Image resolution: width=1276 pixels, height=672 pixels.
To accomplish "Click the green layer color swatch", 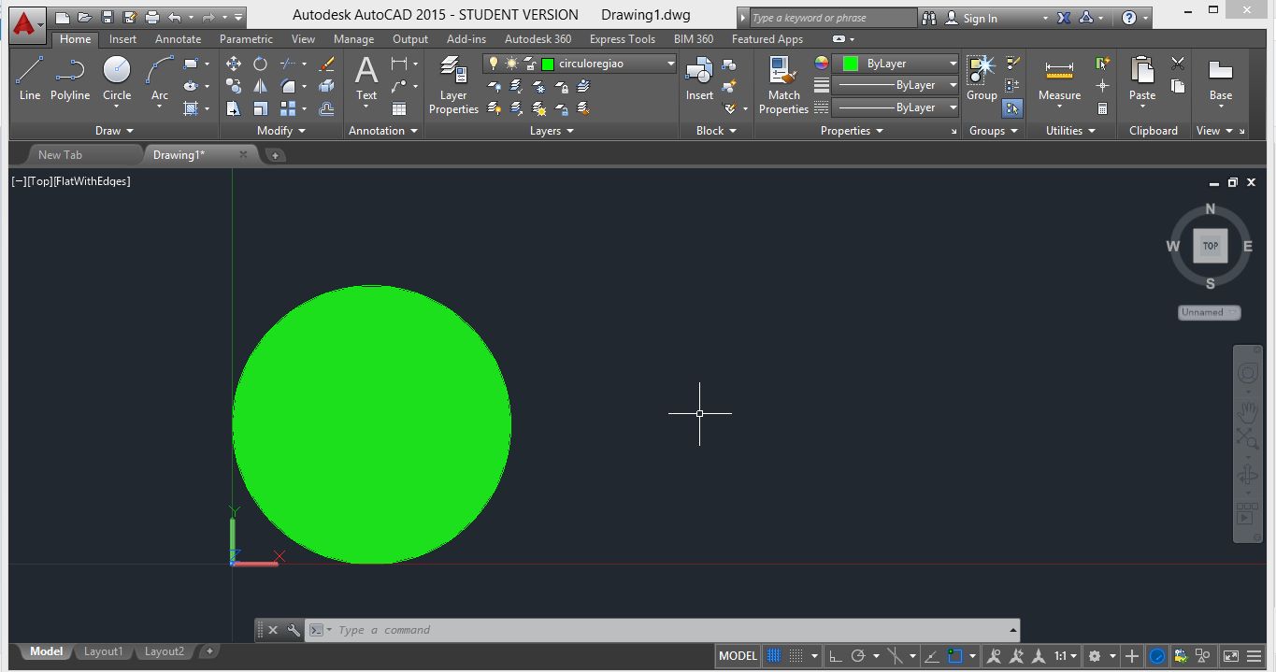I will click(548, 64).
